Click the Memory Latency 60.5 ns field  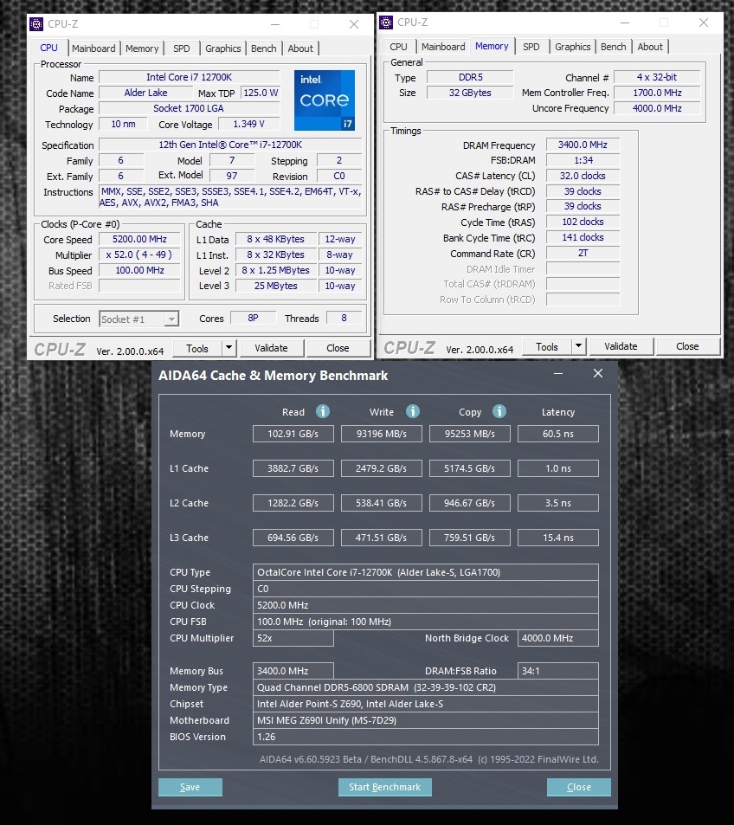(x=558, y=434)
